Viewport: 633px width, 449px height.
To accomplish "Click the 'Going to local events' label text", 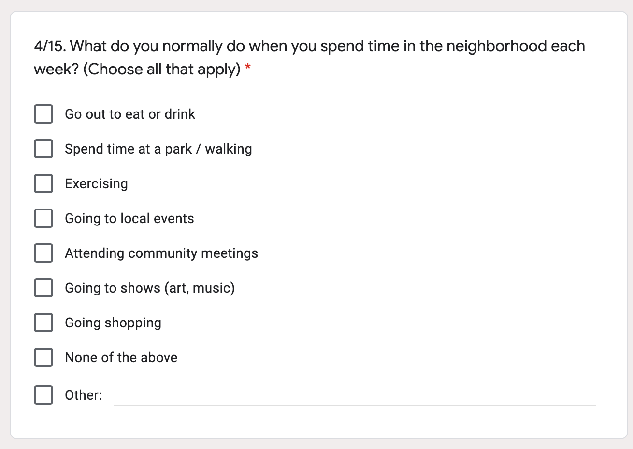I will 129,219.
